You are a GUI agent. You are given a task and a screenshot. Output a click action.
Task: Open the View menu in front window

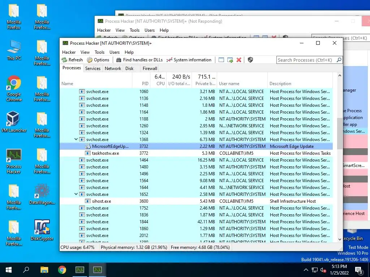[85, 52]
